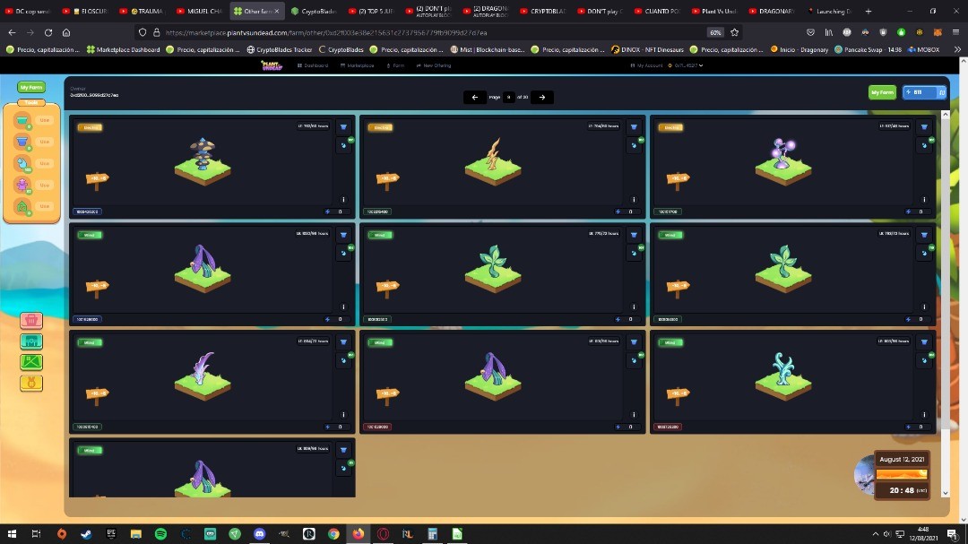
Task: Click pot icon on mushroom plant card
Action: point(344,127)
